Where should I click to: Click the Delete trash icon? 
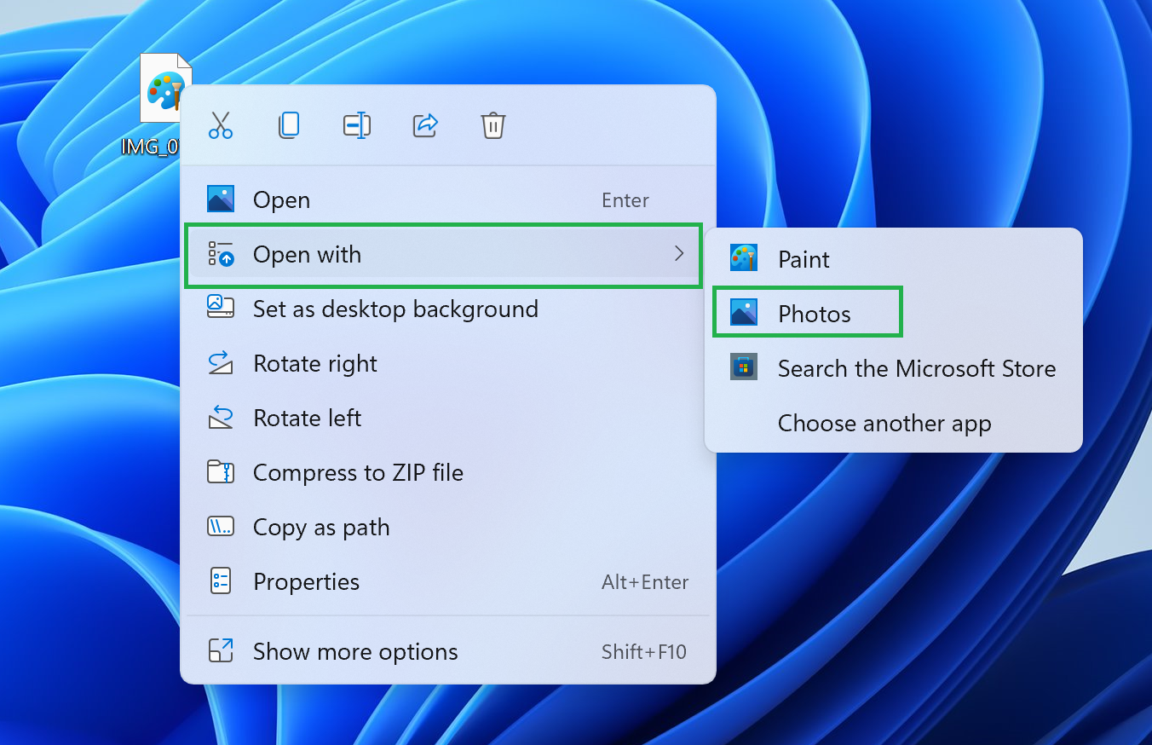493,124
